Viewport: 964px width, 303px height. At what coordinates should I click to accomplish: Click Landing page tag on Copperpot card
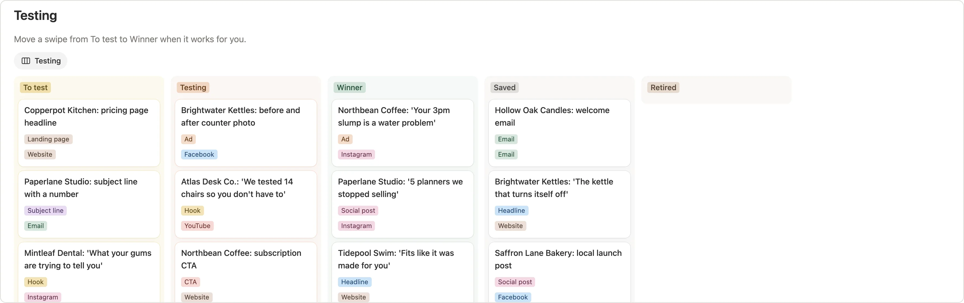(x=48, y=139)
